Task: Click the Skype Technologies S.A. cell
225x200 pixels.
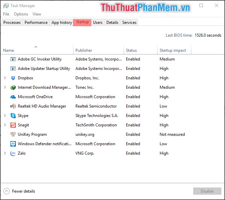Action: pyautogui.click(x=97, y=116)
